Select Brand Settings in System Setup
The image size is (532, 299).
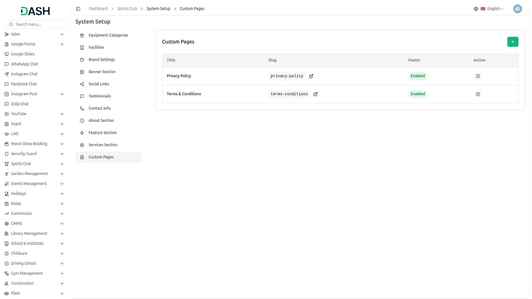[101, 60]
